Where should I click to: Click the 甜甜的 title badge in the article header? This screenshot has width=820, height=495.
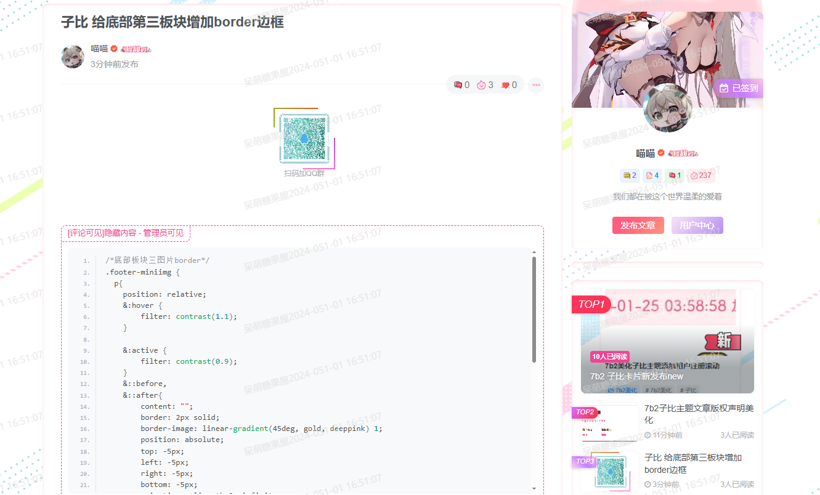136,49
